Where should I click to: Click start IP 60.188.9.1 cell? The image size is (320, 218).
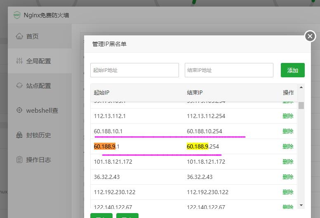click(x=106, y=146)
